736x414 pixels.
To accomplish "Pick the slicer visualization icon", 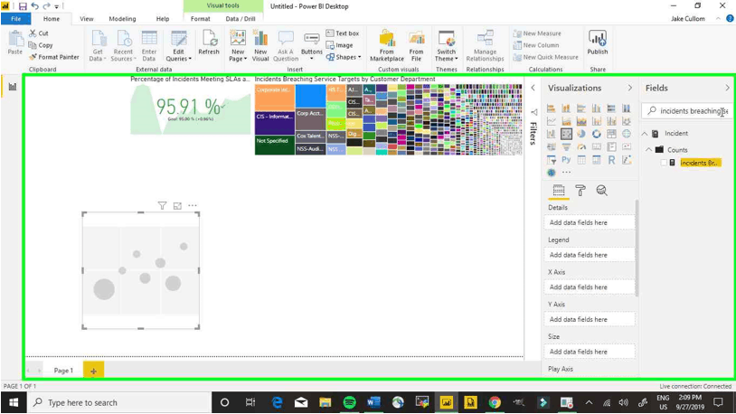I will [551, 160].
